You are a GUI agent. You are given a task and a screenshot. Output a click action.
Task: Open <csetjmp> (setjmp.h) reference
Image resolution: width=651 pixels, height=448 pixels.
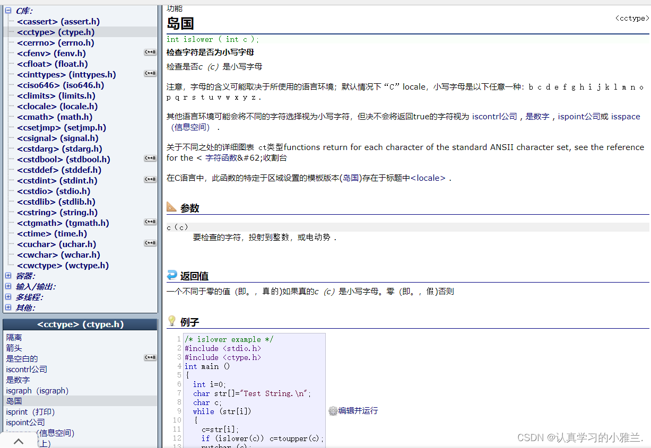tap(62, 128)
